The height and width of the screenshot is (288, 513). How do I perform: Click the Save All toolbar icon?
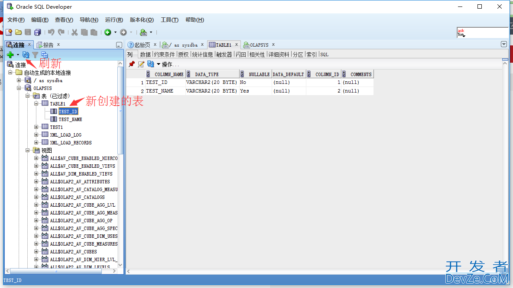[38, 32]
